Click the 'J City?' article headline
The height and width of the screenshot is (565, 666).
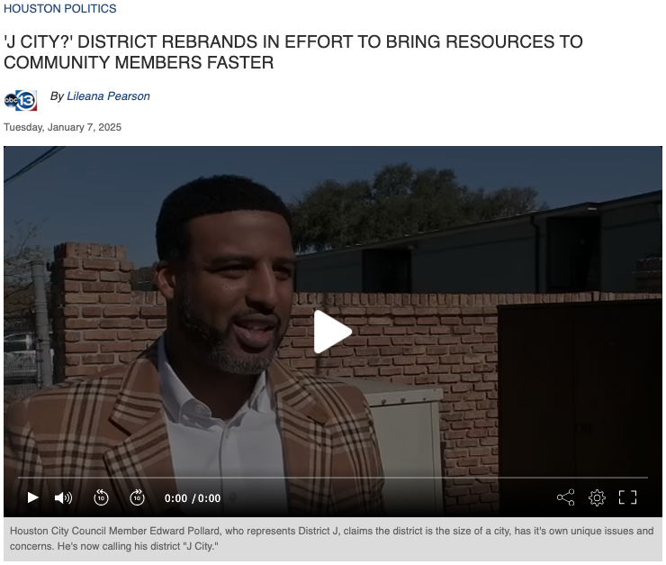[x=293, y=52]
